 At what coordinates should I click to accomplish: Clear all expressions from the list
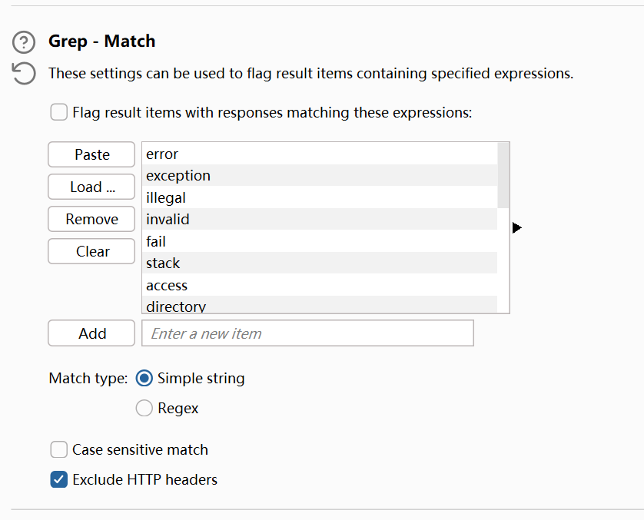click(91, 251)
